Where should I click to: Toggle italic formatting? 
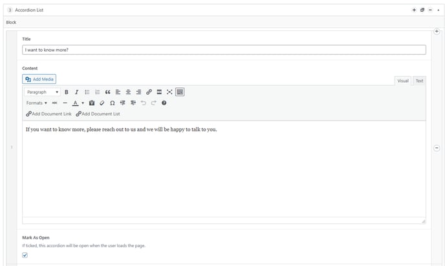tap(76, 92)
